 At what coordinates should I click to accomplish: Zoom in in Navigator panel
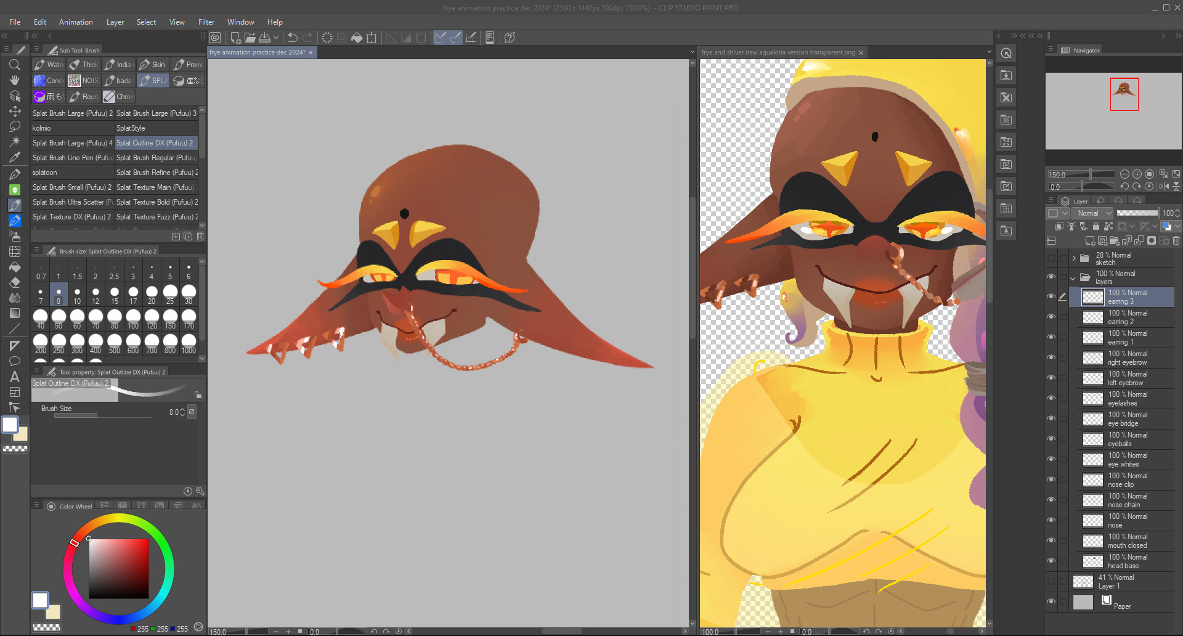[x=1137, y=174]
